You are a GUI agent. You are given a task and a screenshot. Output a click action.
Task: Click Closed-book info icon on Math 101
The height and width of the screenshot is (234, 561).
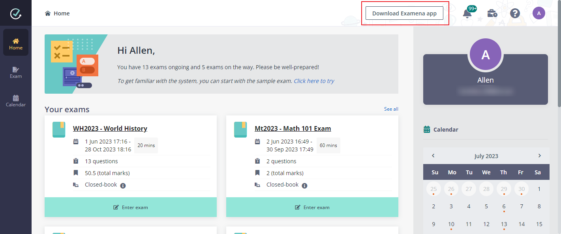tap(304, 185)
